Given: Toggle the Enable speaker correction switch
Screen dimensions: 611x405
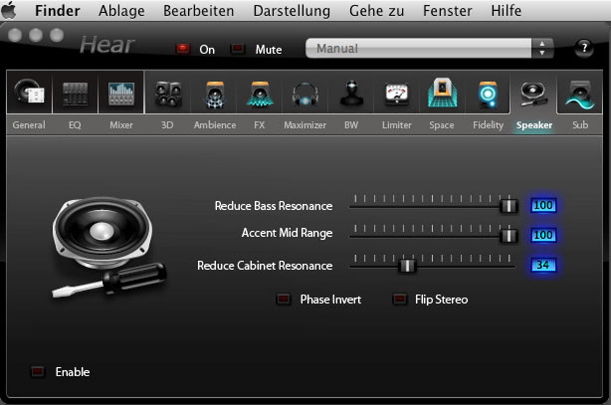Looking at the screenshot, I should [x=38, y=371].
